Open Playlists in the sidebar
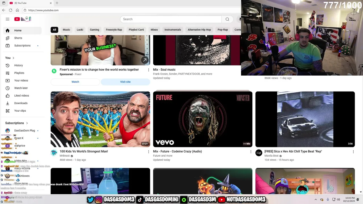 point(22,73)
